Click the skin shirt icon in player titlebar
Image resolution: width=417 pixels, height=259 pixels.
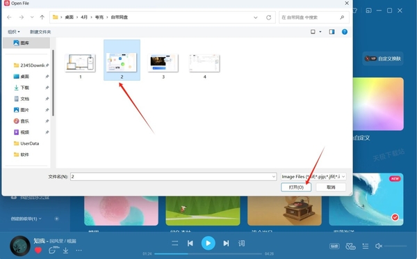tap(354, 10)
